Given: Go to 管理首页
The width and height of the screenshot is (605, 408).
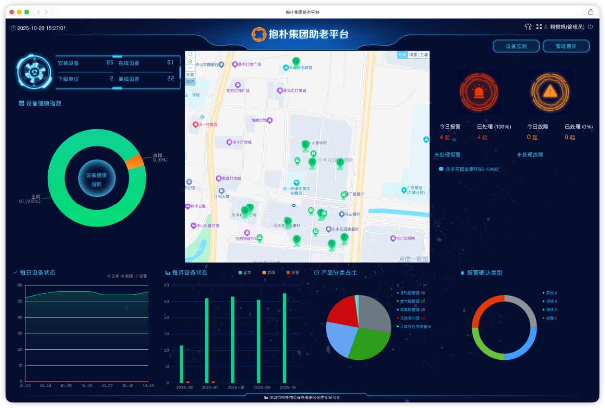Looking at the screenshot, I should pos(566,46).
